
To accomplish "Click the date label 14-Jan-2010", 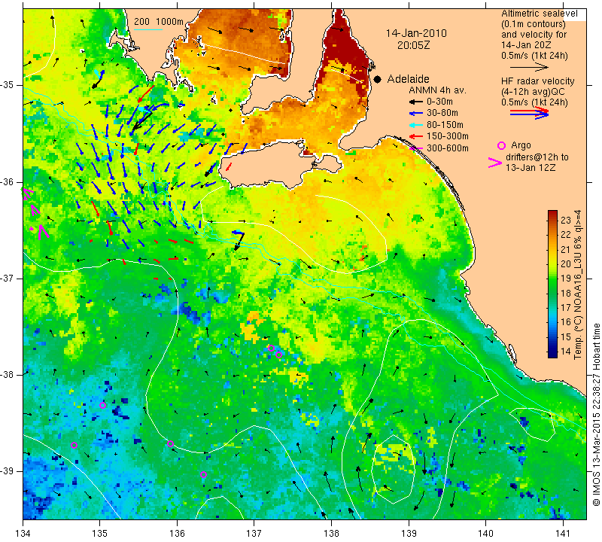I will tap(416, 33).
